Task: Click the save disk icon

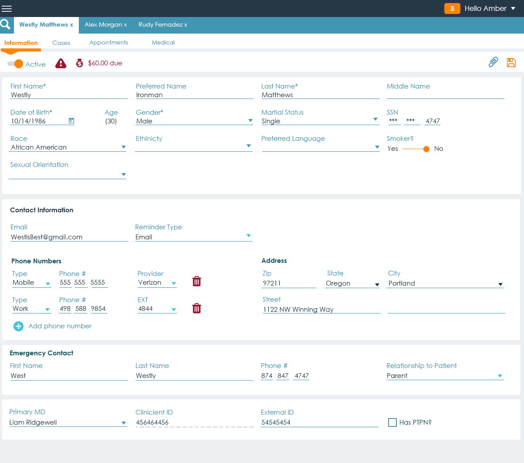Action: pyautogui.click(x=511, y=62)
